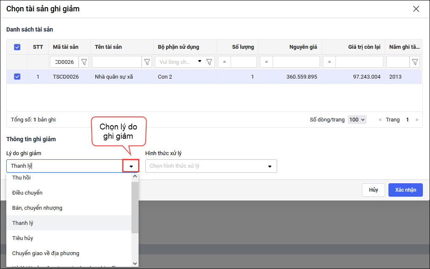Select the Thu hồi option
Viewport: 430px width, 269px height.
pyautogui.click(x=21, y=178)
